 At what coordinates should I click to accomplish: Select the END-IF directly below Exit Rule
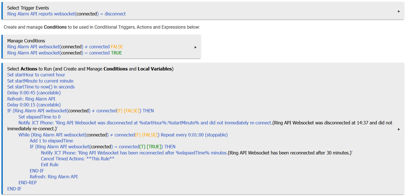click(37, 171)
